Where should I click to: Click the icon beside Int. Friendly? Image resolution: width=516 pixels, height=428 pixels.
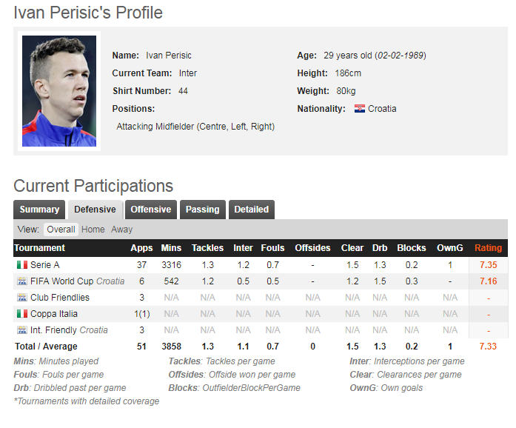point(21,330)
